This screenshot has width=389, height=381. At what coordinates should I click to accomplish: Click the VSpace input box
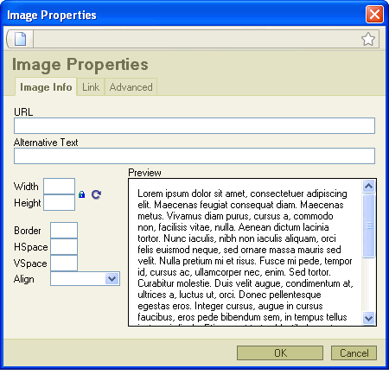[x=64, y=263]
